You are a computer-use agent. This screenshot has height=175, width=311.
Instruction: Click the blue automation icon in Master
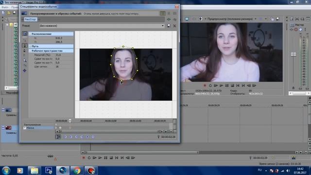tap(300, 30)
